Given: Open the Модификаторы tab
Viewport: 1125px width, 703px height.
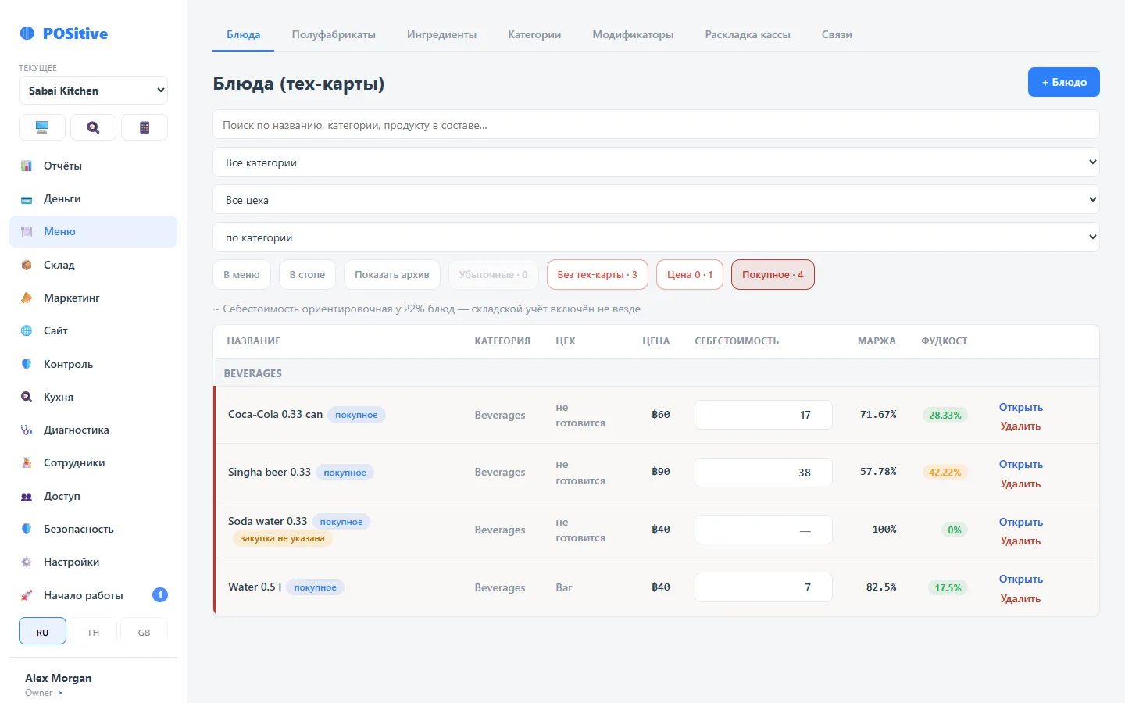Looking at the screenshot, I should click(633, 34).
